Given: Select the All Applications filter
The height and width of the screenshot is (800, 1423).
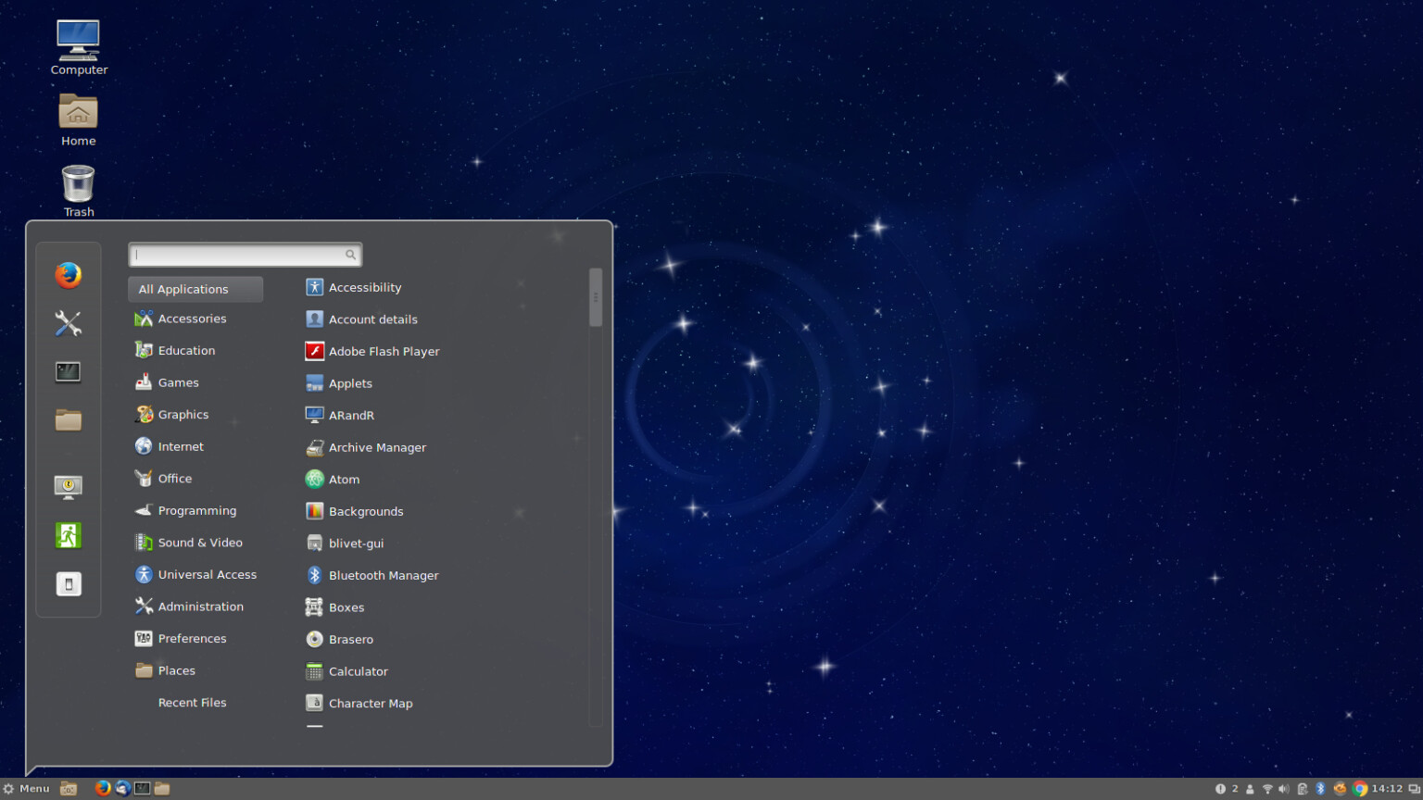Looking at the screenshot, I should (x=183, y=289).
